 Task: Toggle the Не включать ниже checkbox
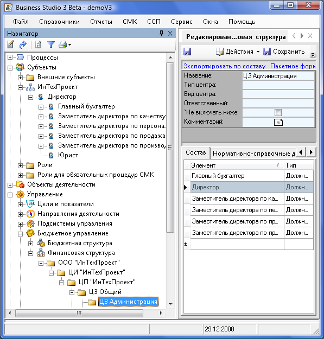click(x=278, y=112)
